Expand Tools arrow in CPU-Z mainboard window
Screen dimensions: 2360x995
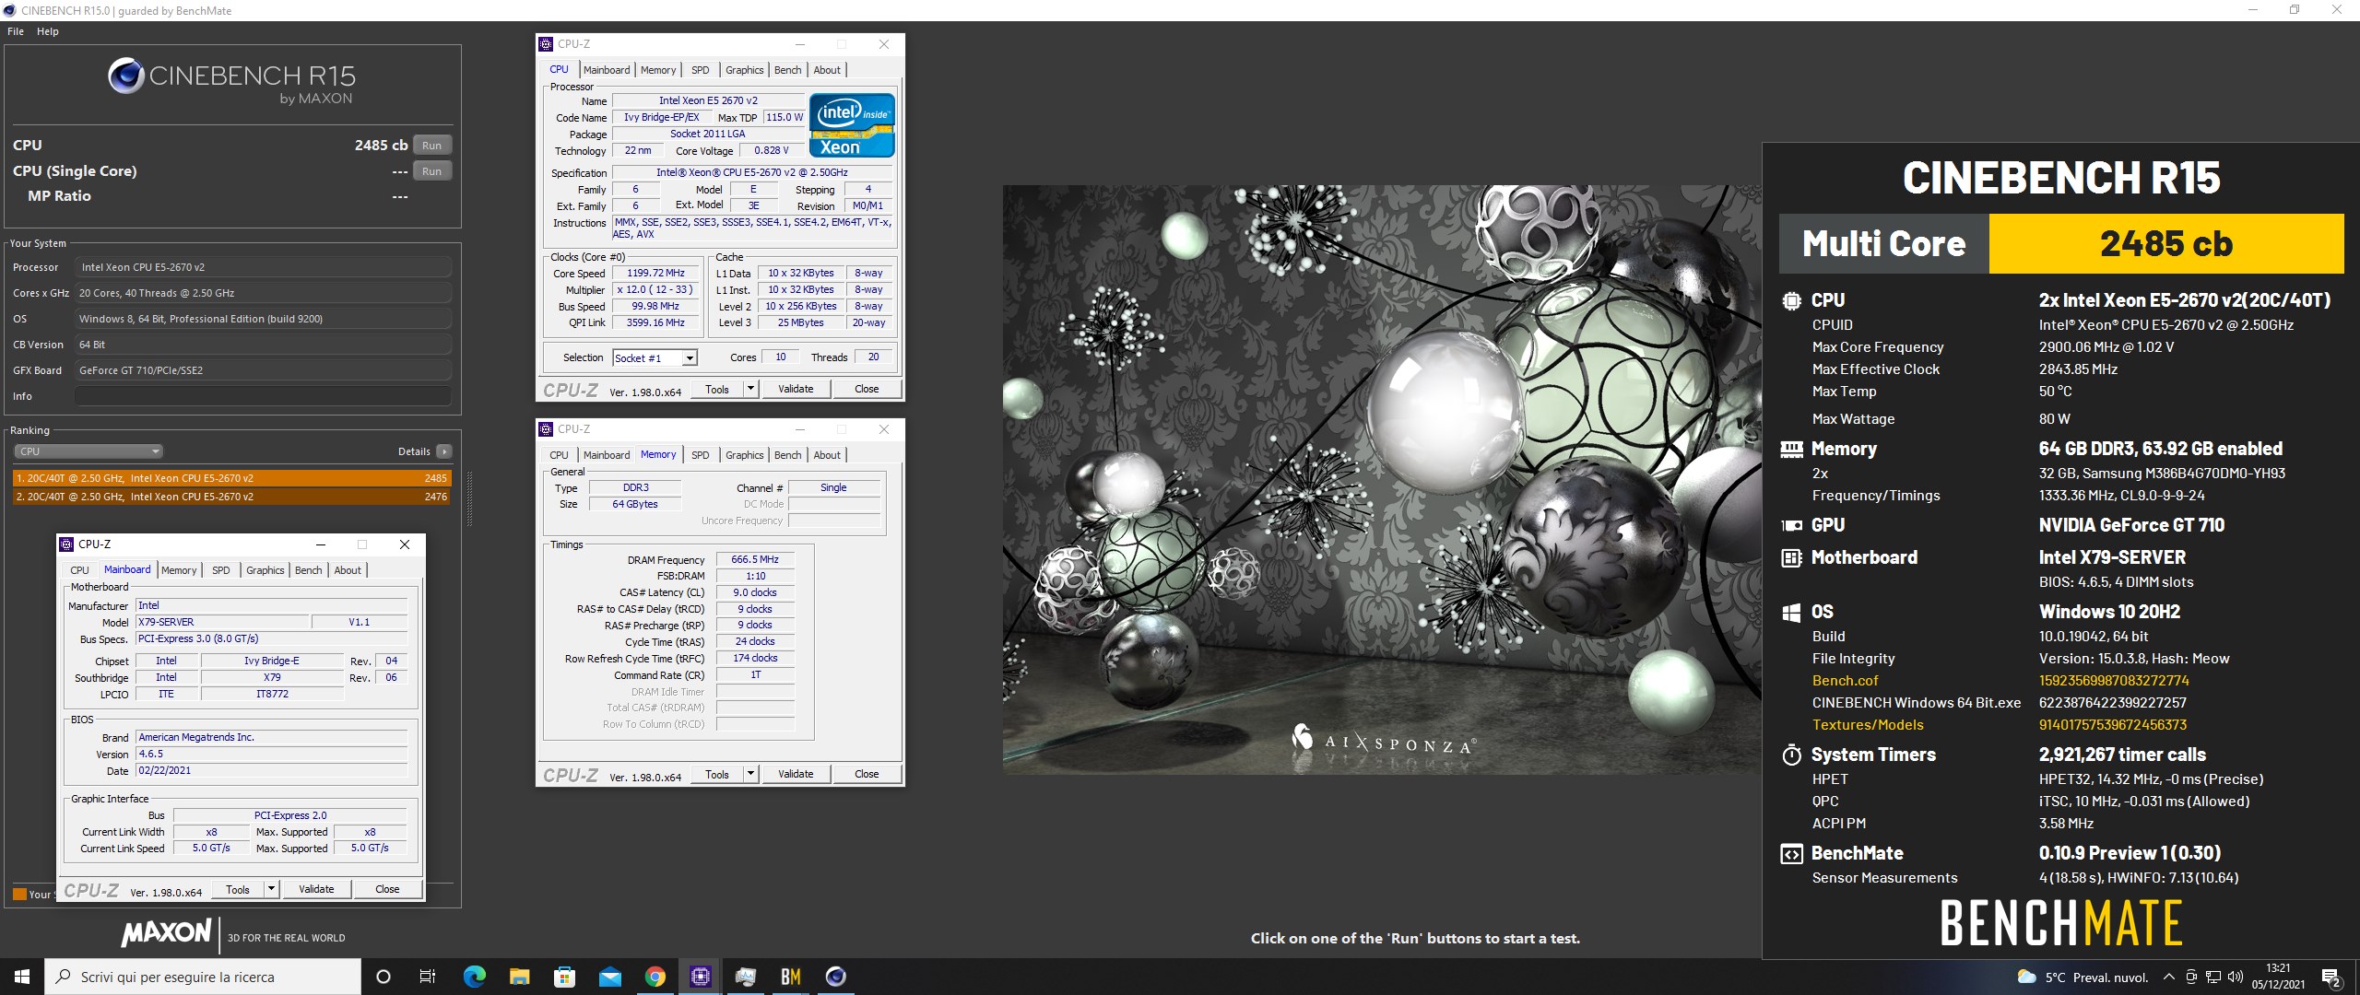click(x=272, y=889)
